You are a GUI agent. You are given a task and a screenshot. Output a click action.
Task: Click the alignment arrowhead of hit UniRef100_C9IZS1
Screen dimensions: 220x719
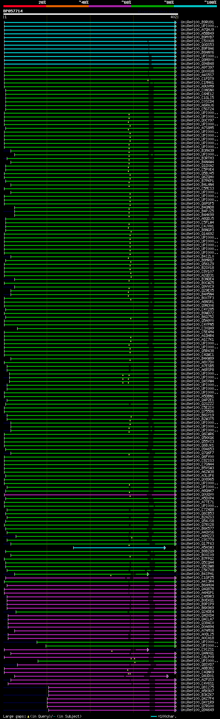[x=148, y=650]
